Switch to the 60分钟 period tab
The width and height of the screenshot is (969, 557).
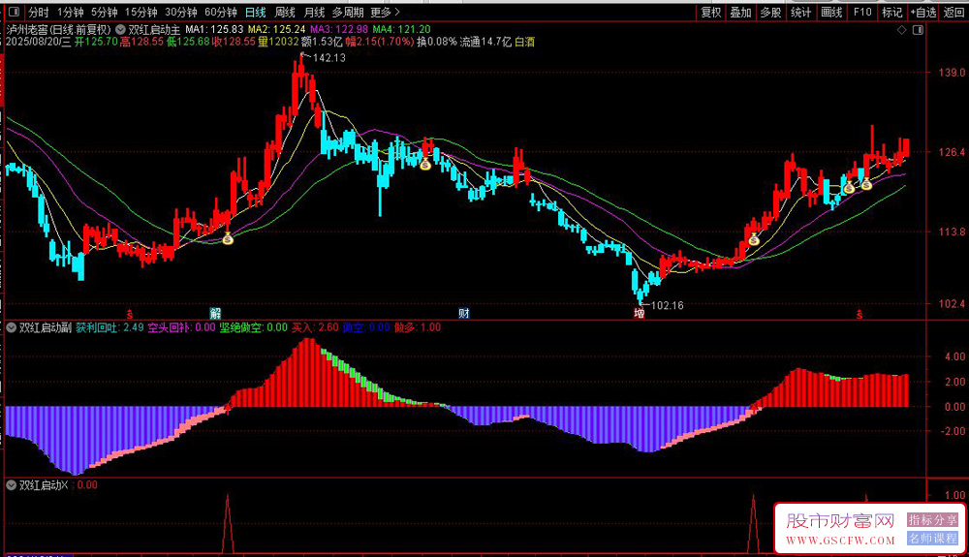tap(221, 13)
